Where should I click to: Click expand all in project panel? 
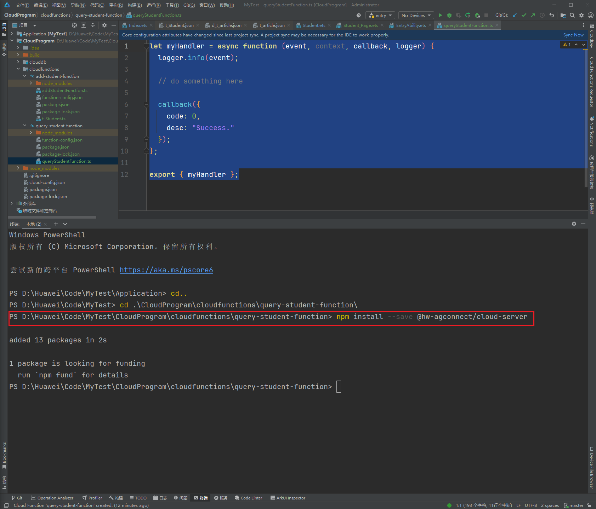point(84,25)
